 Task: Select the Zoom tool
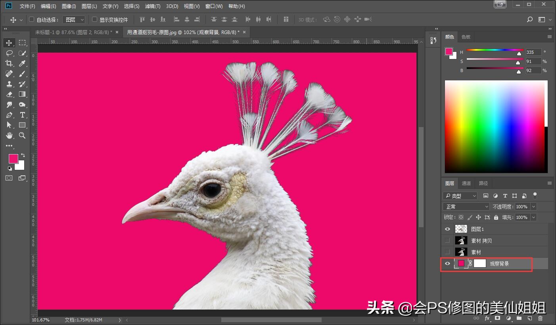pyautogui.click(x=22, y=135)
